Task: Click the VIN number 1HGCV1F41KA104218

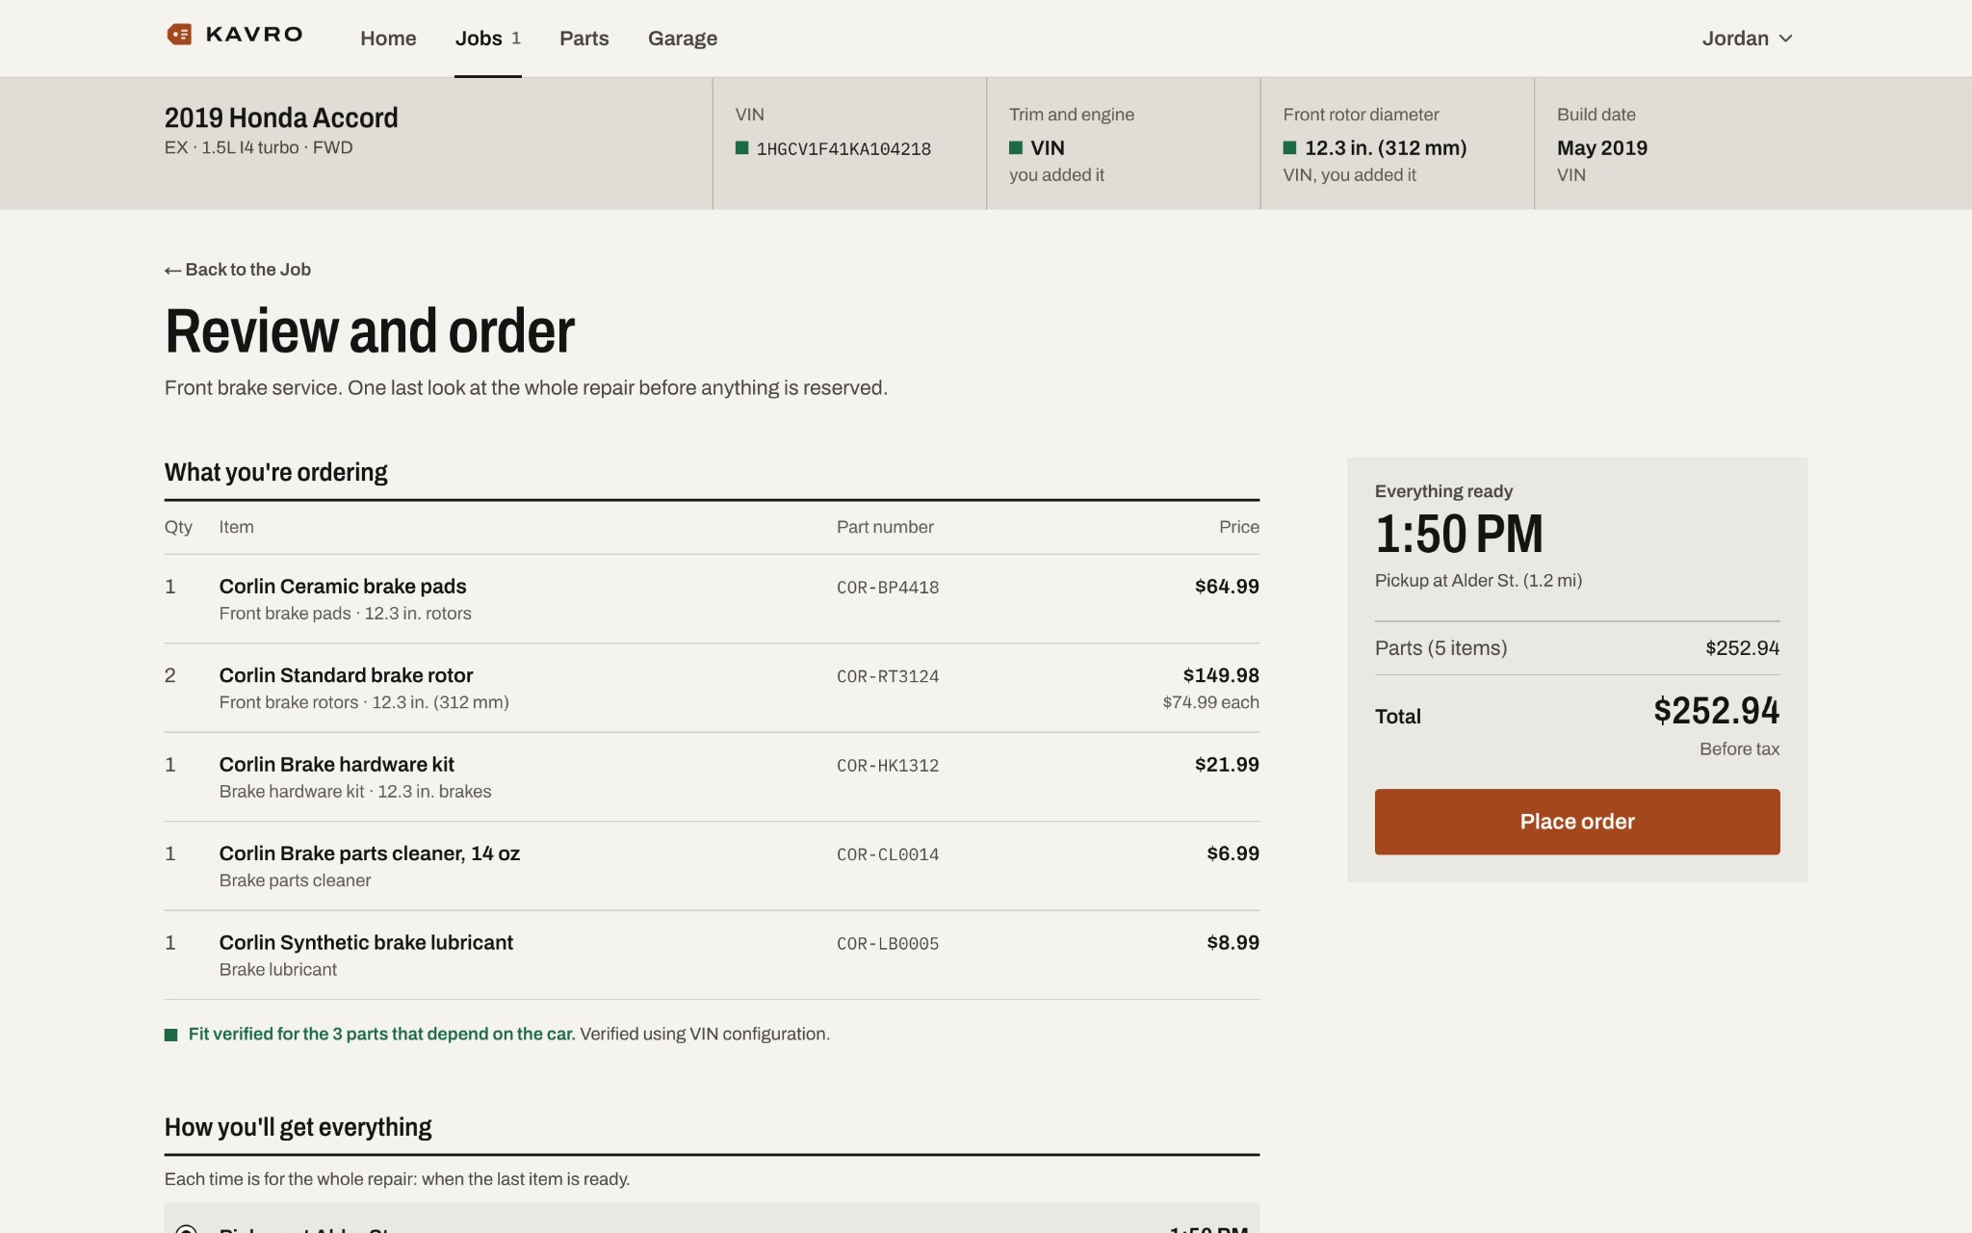Action: click(843, 149)
